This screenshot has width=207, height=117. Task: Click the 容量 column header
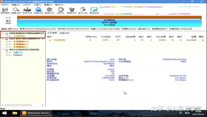point(194,37)
